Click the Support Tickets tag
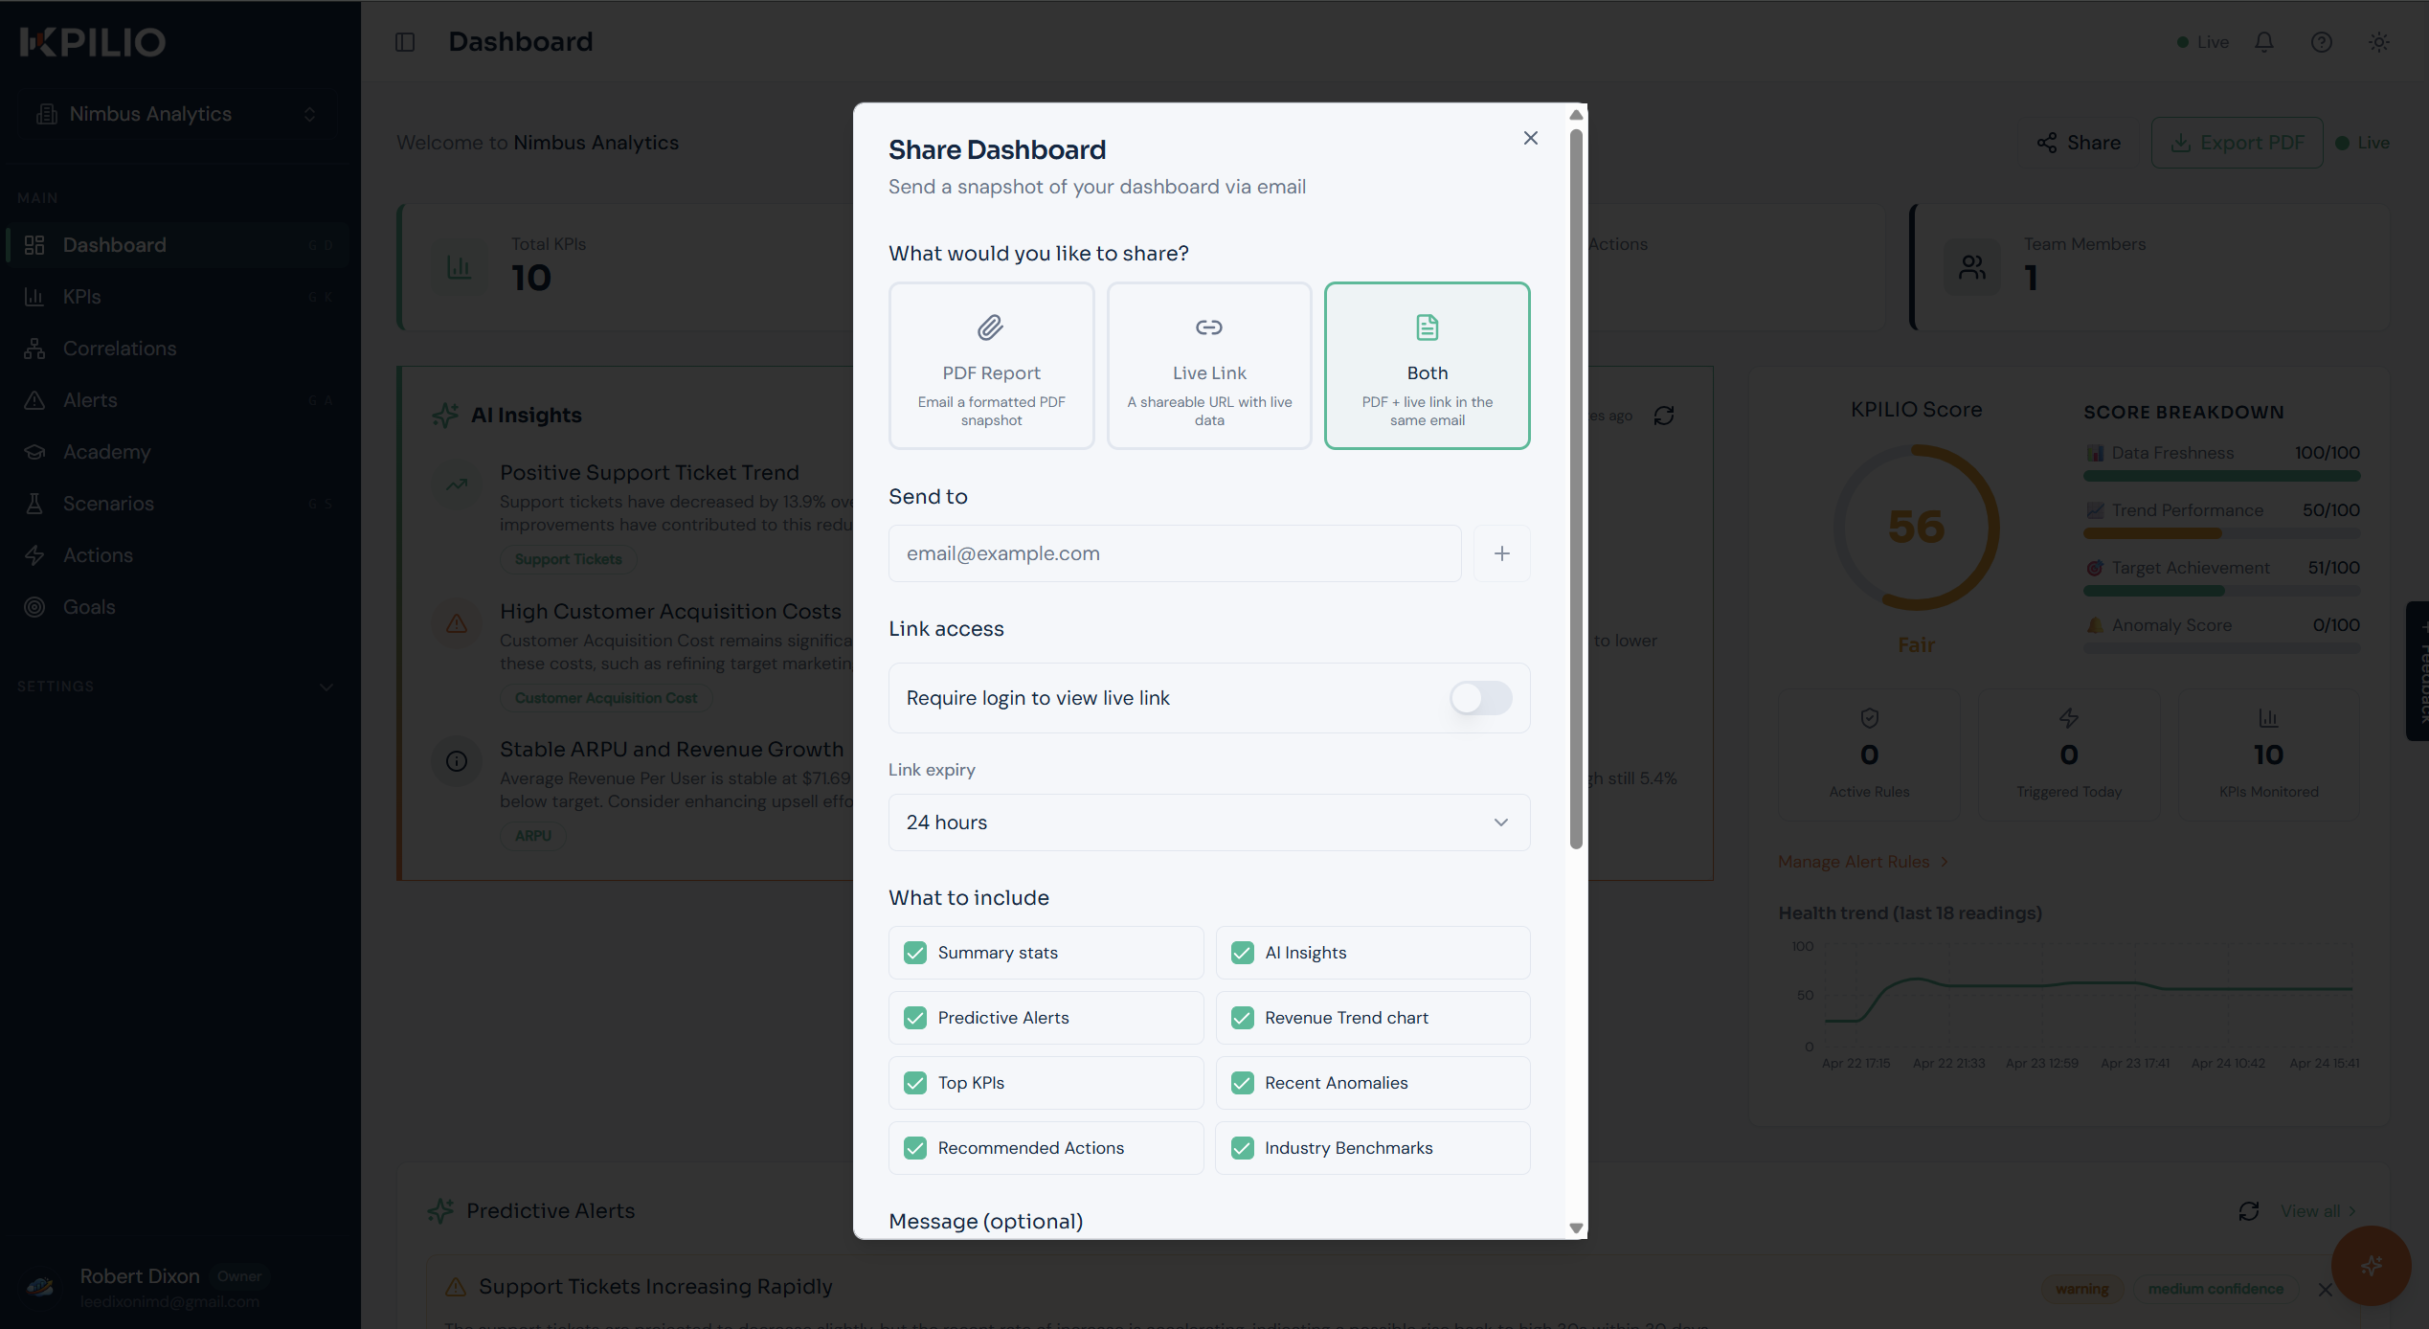This screenshot has width=2429, height=1329. click(x=568, y=559)
